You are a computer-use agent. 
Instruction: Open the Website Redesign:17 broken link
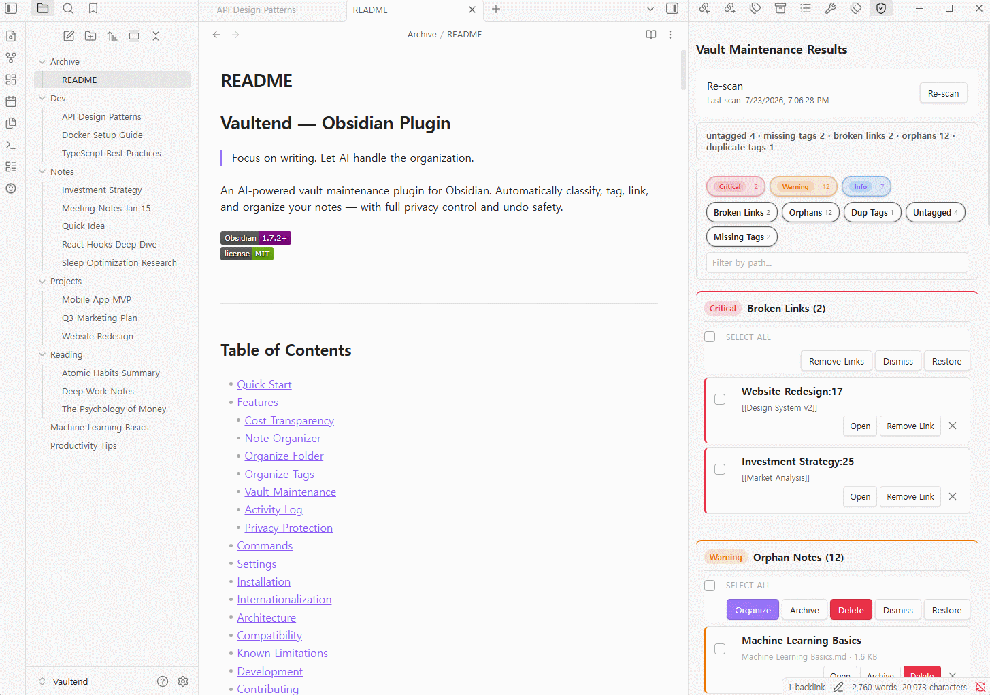[x=860, y=426]
